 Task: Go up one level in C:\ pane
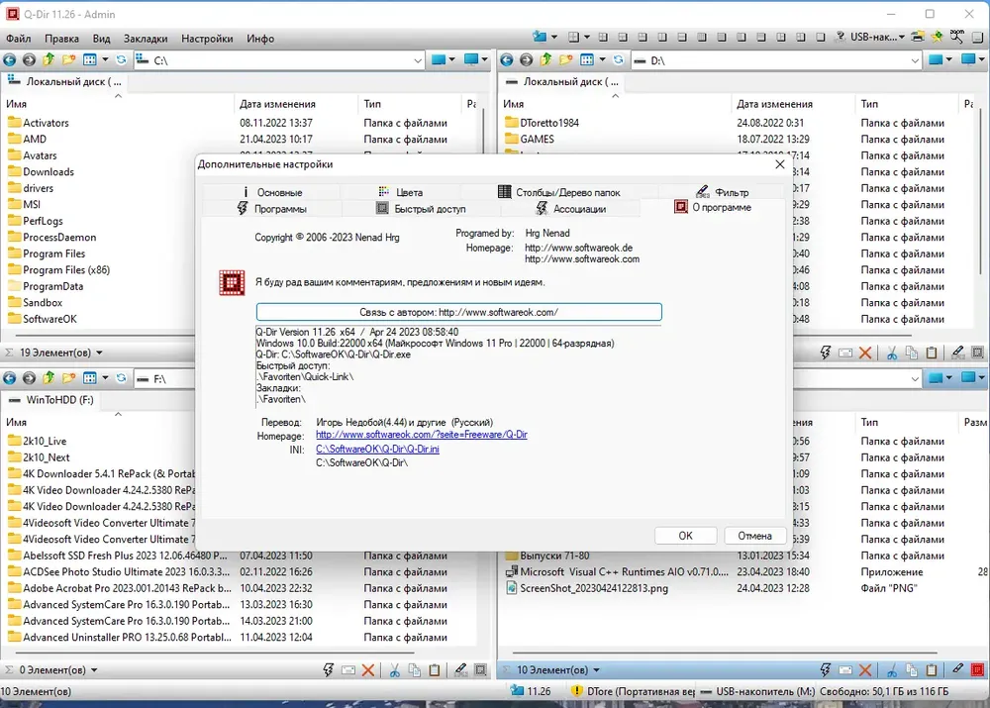pyautogui.click(x=49, y=60)
